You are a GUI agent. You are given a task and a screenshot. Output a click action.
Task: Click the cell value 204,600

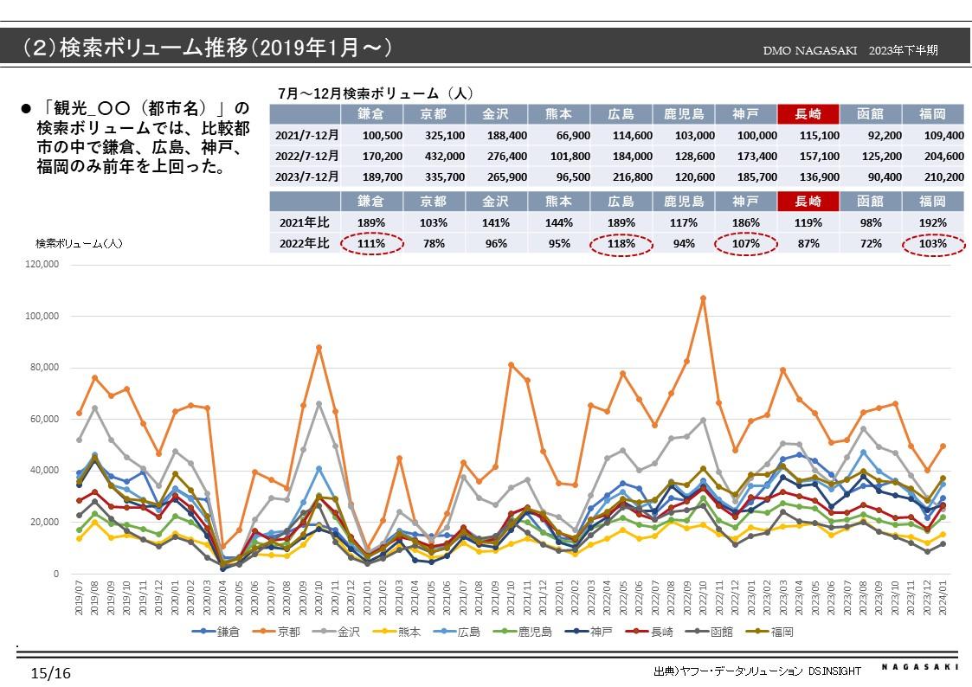[x=944, y=157]
